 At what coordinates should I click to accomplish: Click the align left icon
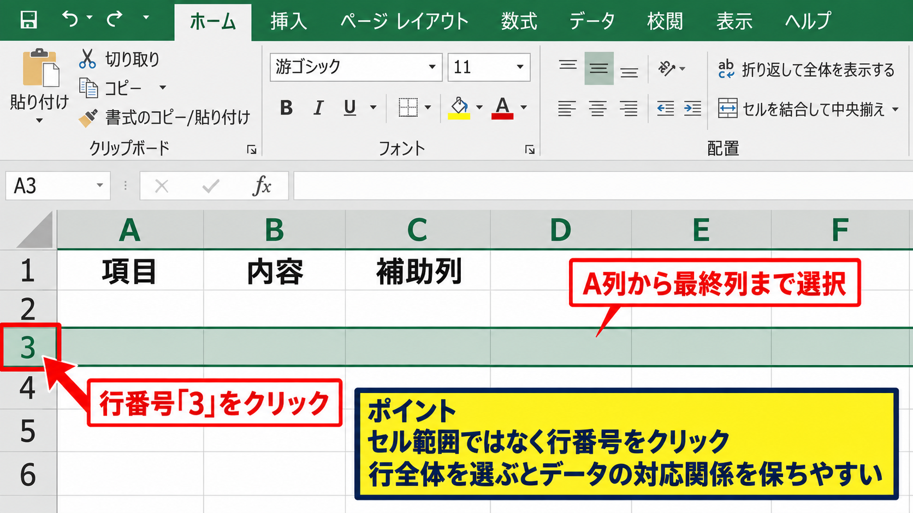(567, 108)
